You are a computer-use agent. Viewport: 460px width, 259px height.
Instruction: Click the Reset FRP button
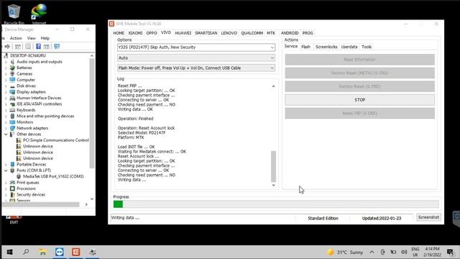click(x=359, y=114)
